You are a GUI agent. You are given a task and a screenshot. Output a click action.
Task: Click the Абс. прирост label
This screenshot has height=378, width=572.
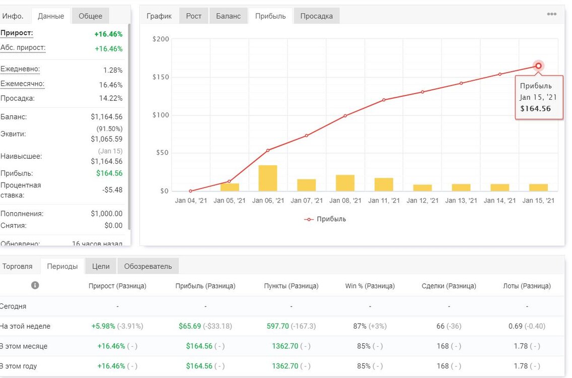pyautogui.click(x=23, y=48)
